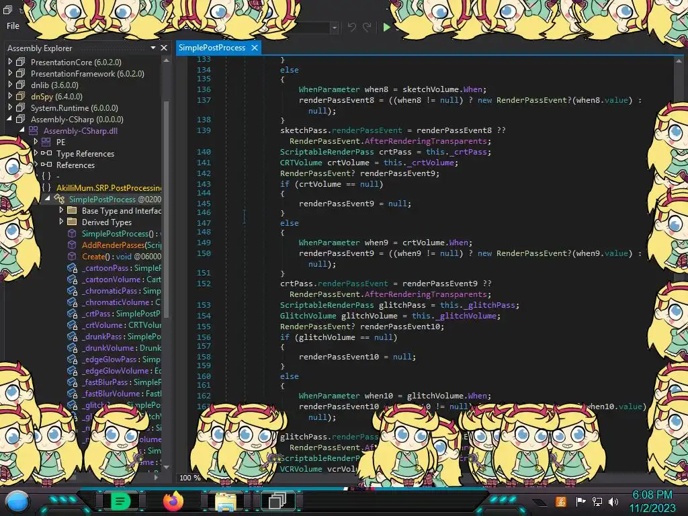Click the dnSpy assembly icon

[x=21, y=96]
